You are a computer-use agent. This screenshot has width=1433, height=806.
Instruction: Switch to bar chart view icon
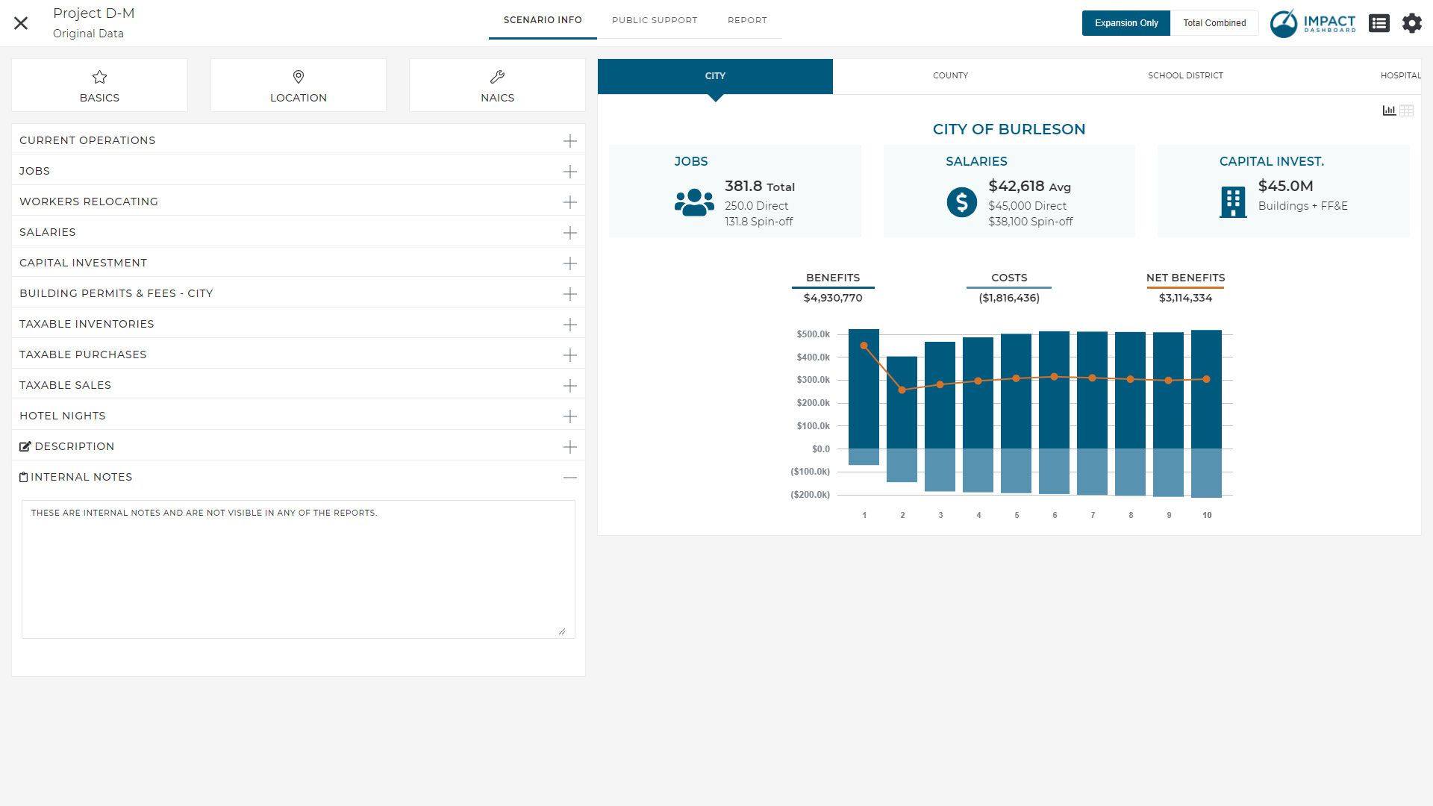pos(1389,110)
